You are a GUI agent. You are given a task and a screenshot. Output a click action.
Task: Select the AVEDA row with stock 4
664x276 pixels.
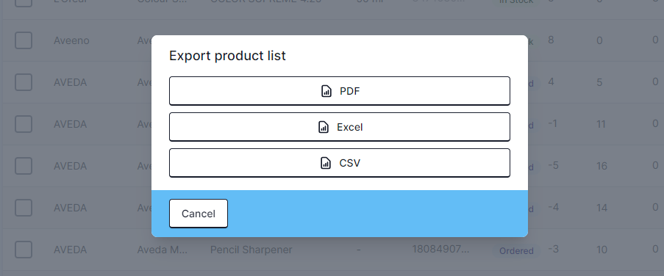(x=24, y=82)
